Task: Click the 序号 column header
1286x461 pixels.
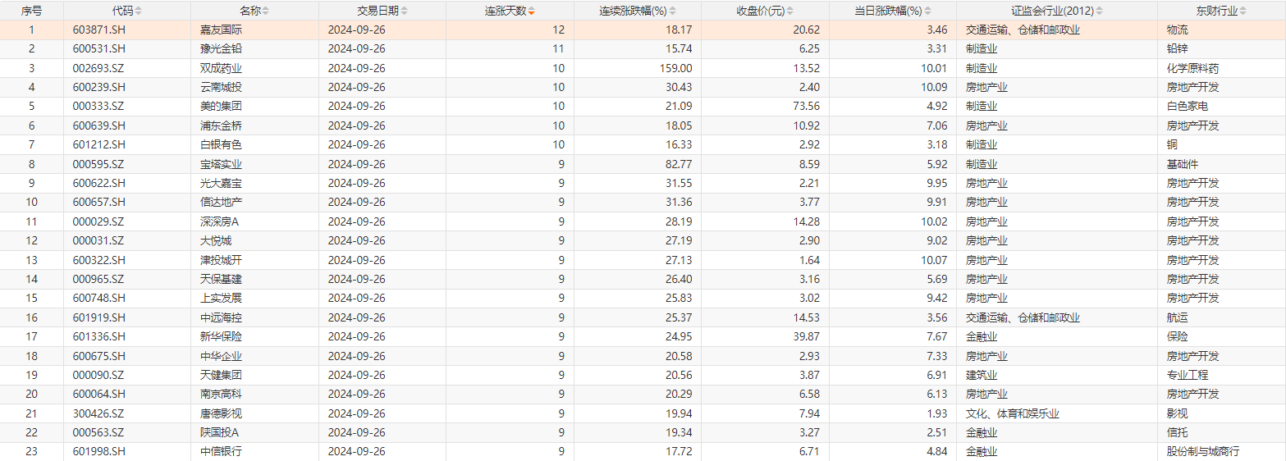Action: (x=32, y=11)
